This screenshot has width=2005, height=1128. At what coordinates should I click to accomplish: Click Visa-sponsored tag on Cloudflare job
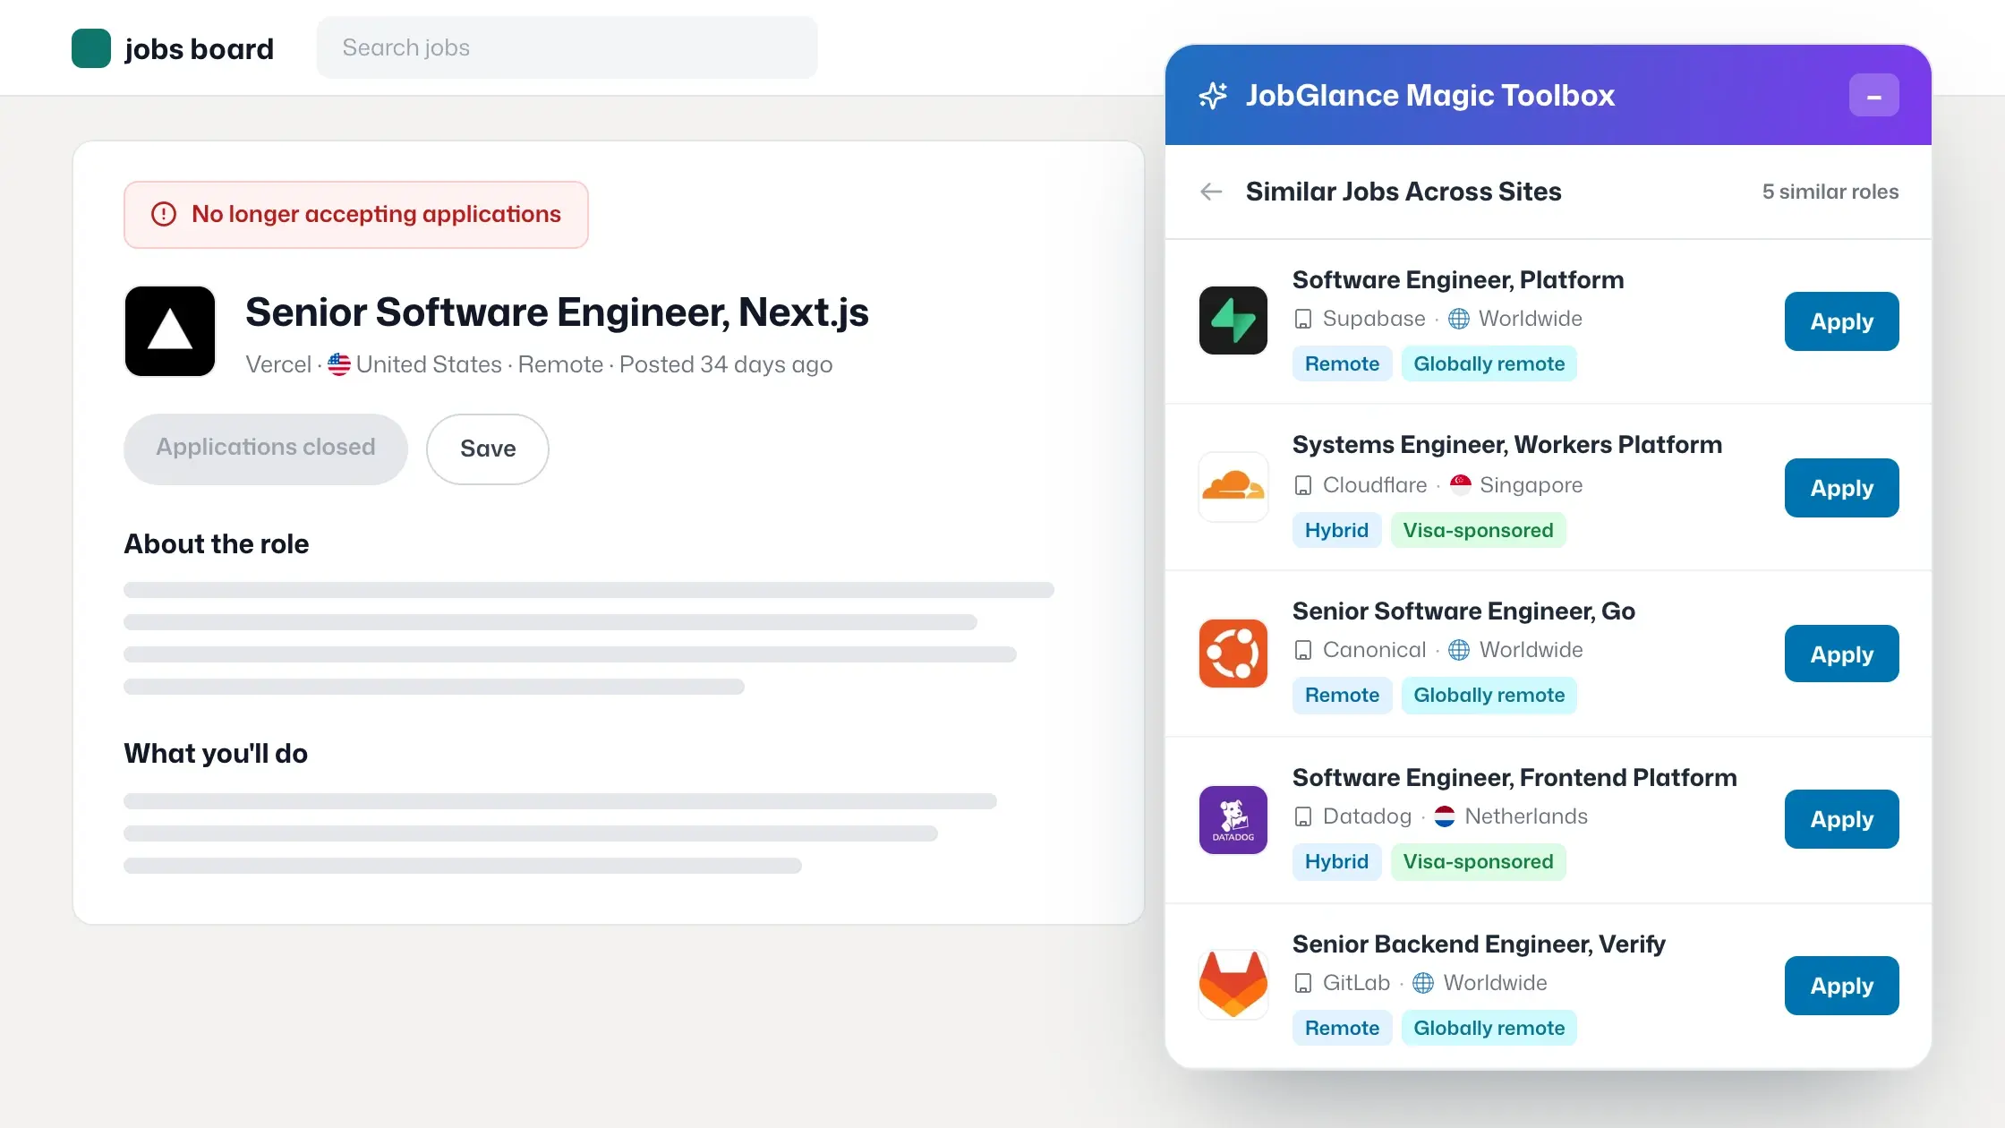1478,531
